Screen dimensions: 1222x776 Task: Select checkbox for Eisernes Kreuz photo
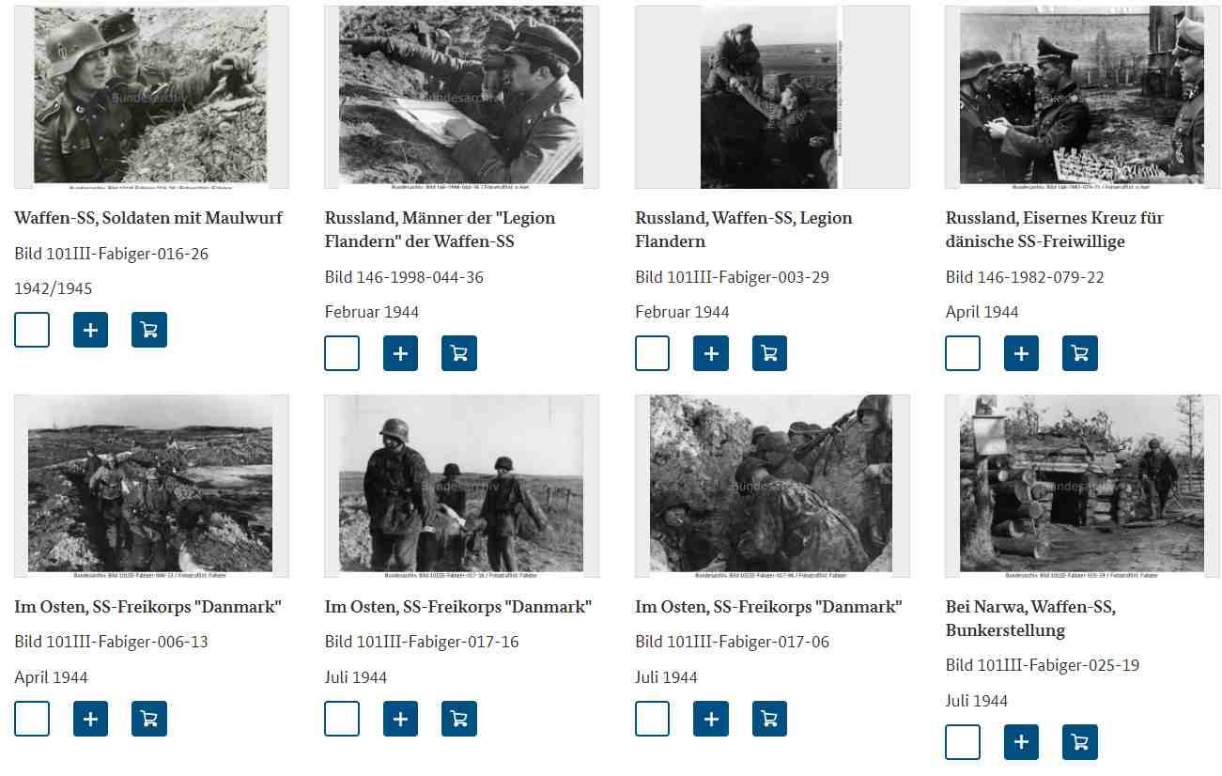coord(963,353)
